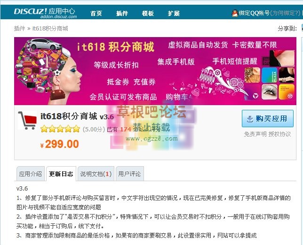Viewport: 303px width, 245px height.
Task: Go to the 模板 section
Action: 148,13
